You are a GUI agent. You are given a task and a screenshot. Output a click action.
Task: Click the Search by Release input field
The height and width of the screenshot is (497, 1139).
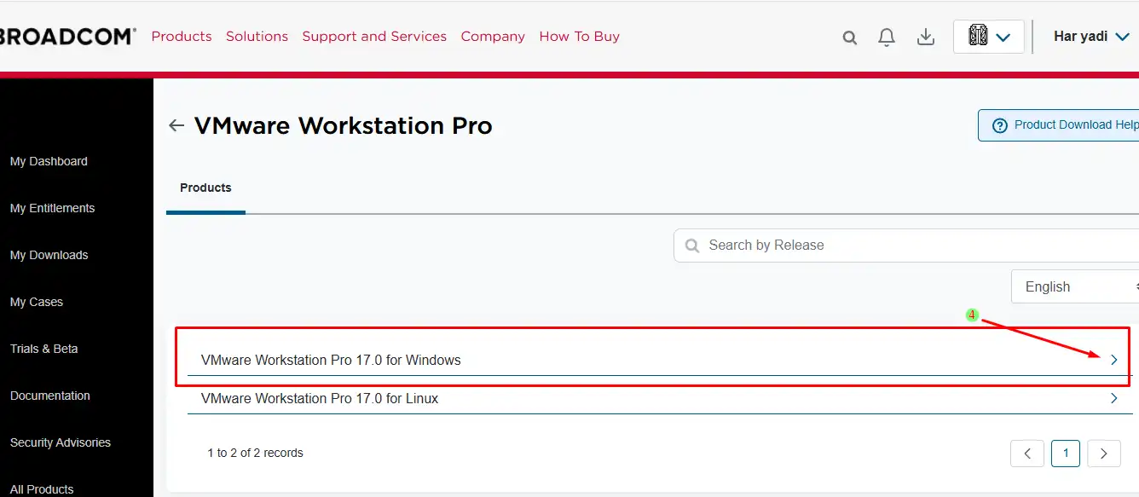click(x=904, y=246)
